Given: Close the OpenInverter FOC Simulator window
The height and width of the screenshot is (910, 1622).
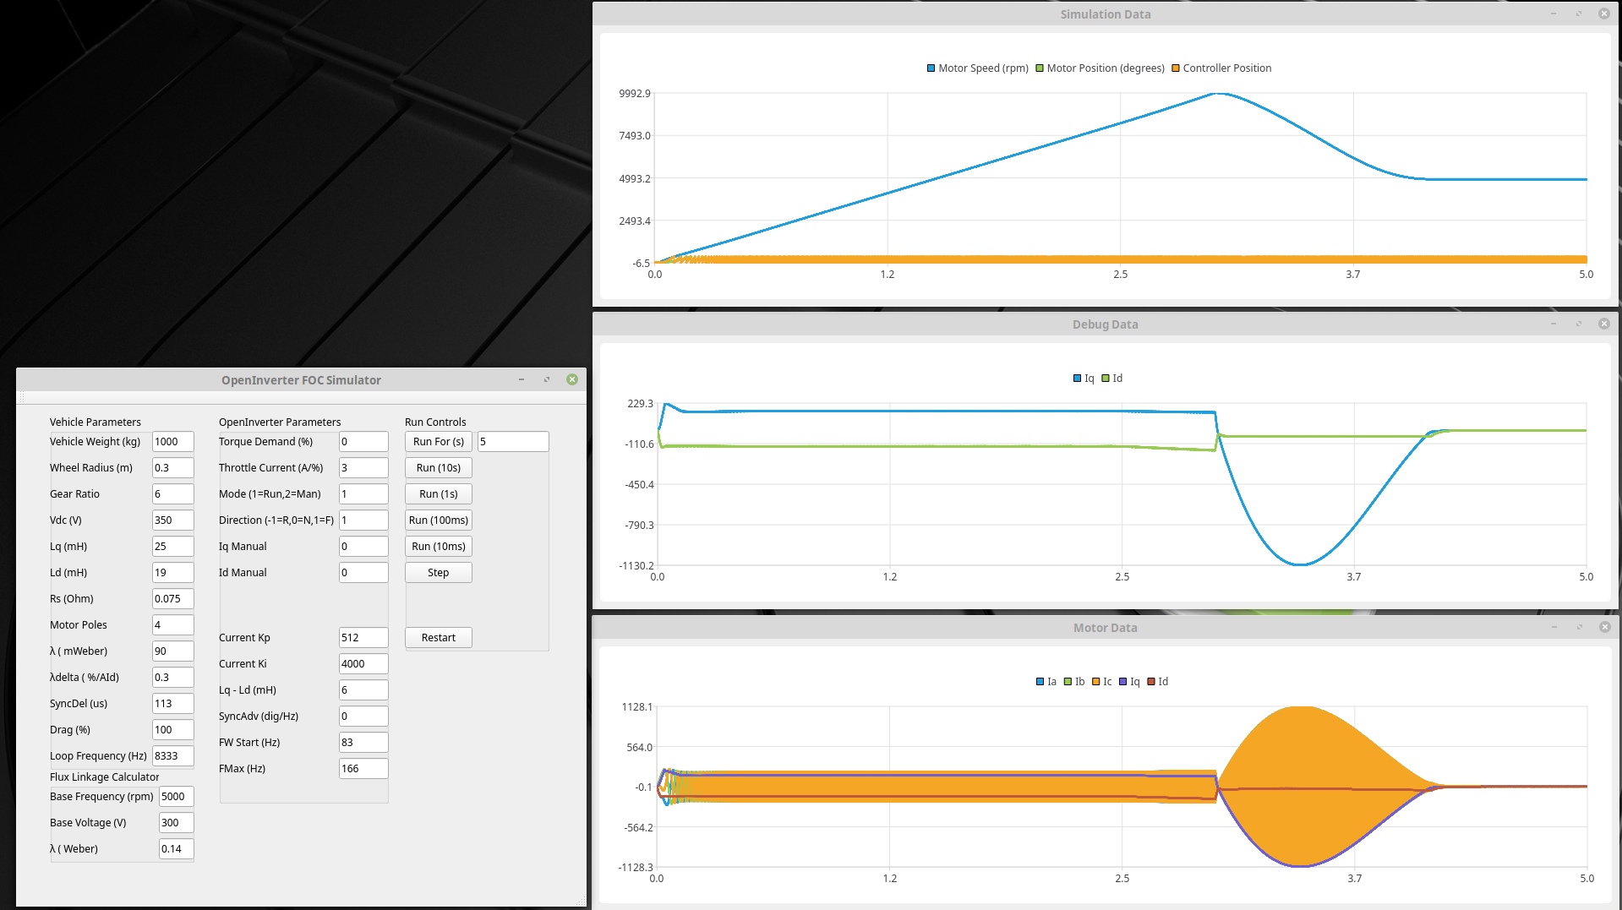Looking at the screenshot, I should click(x=572, y=380).
